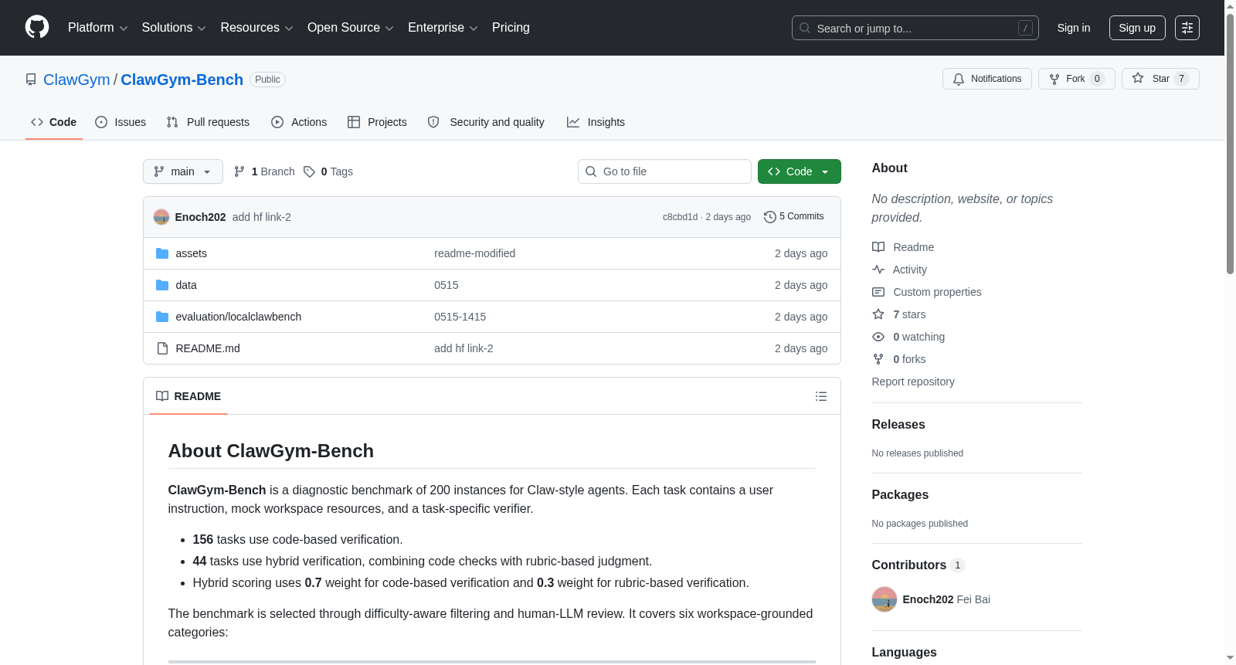Open commit hash c8cbd1d

coord(680,217)
